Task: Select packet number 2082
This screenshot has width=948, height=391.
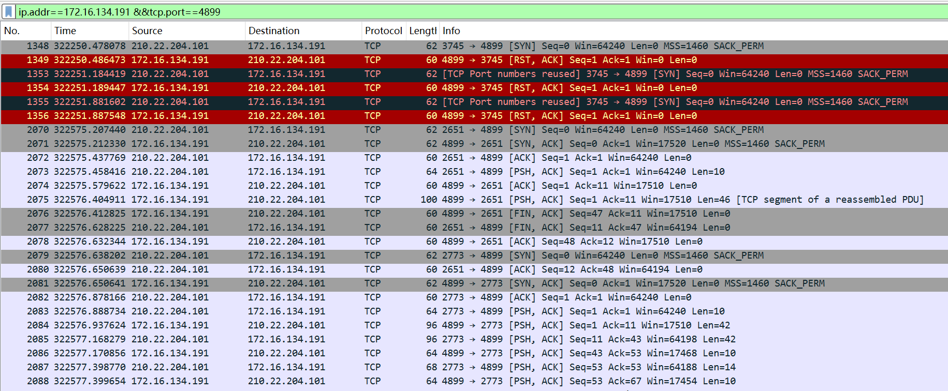Action: click(474, 297)
